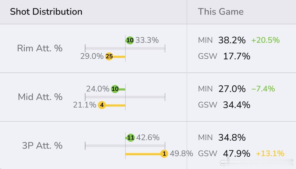This screenshot has height=169, width=296.
Task: Click GSW 34.4% mid attempt value
Action: point(236,105)
